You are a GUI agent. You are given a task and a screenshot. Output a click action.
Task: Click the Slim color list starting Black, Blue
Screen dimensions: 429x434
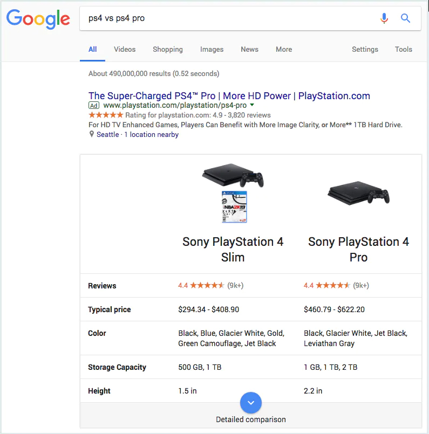tap(231, 338)
